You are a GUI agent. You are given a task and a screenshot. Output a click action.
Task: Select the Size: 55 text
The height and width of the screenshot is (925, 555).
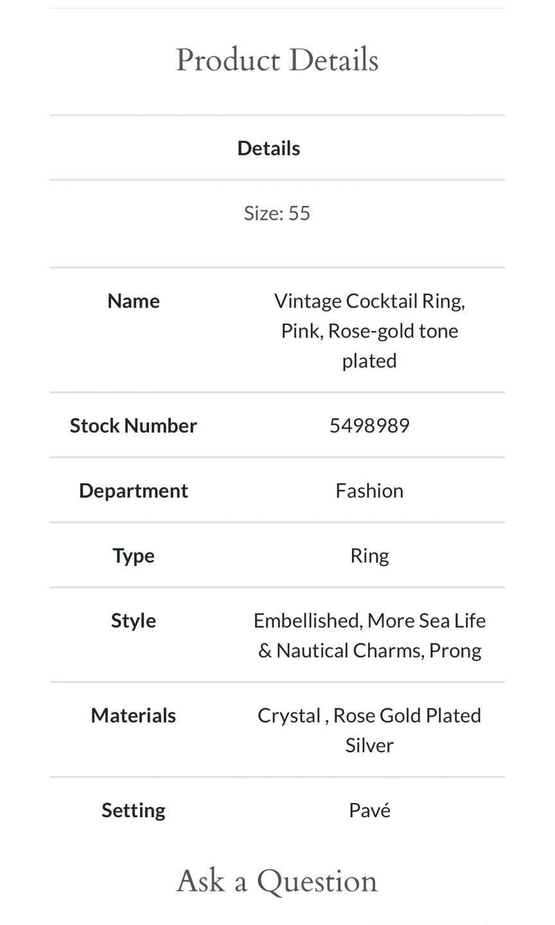[277, 213]
